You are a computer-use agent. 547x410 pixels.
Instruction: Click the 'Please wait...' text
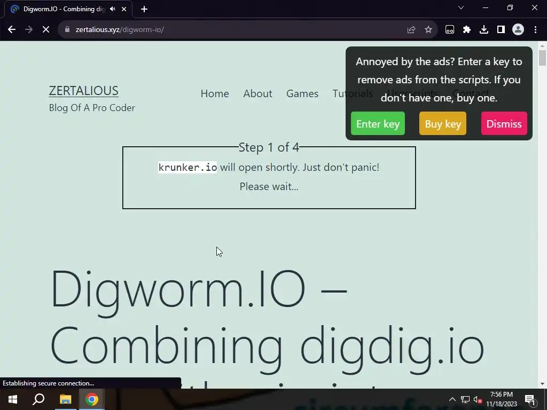point(269,186)
